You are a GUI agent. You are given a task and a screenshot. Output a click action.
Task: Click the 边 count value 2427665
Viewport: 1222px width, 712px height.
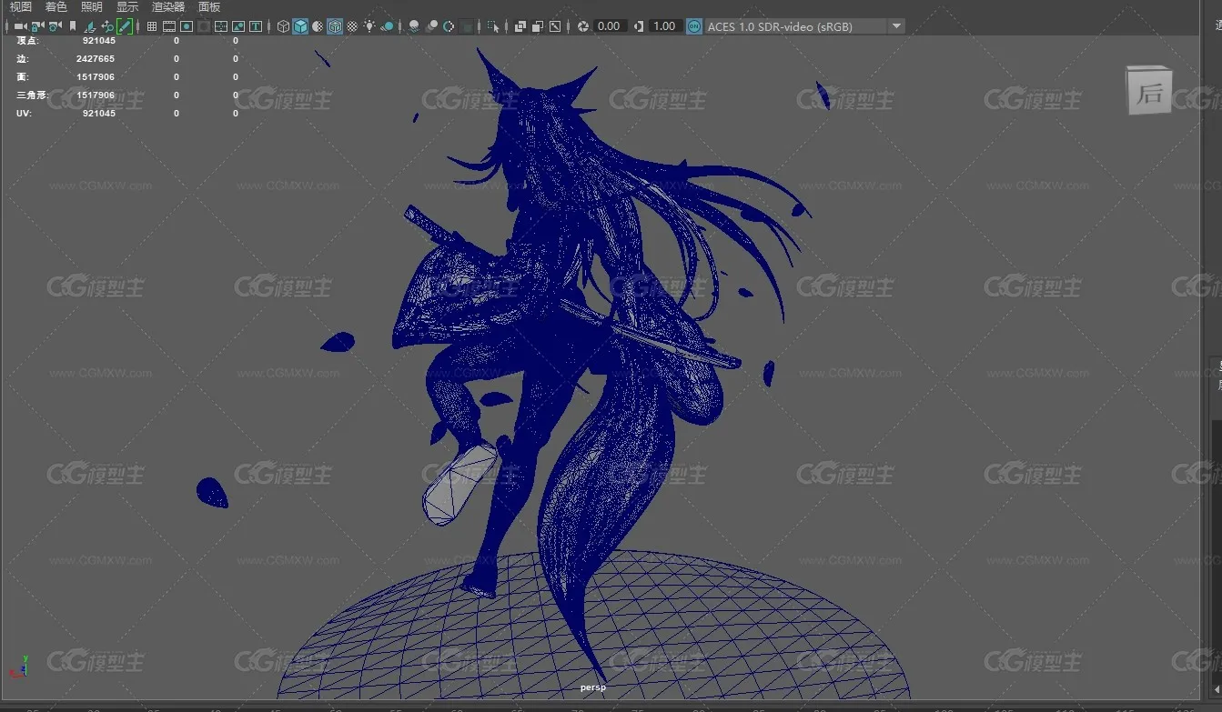[96, 58]
